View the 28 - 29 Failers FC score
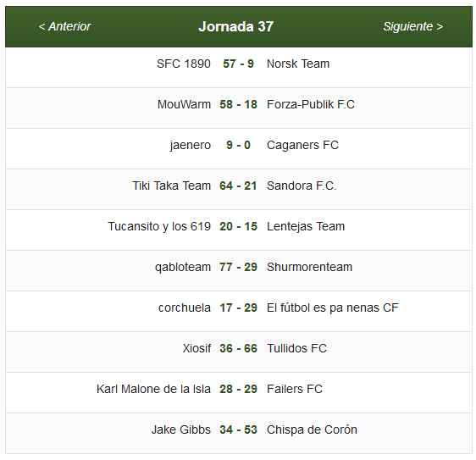Viewport: 476px width, 460px height. point(238,390)
